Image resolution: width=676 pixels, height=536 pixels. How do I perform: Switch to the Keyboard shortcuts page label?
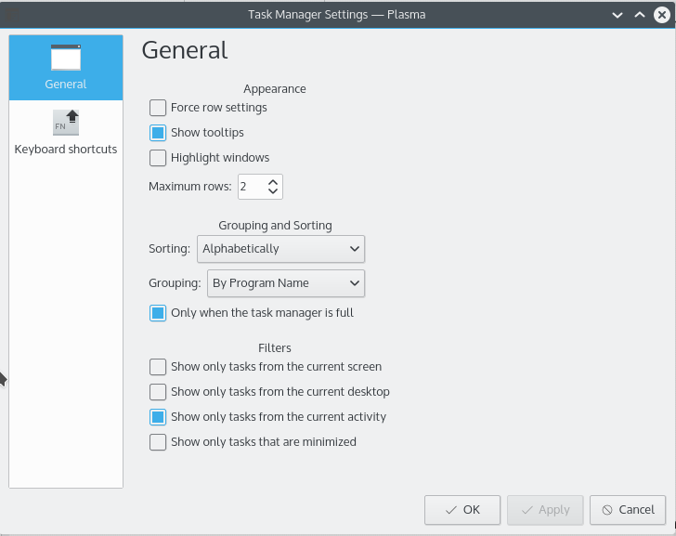[66, 150]
